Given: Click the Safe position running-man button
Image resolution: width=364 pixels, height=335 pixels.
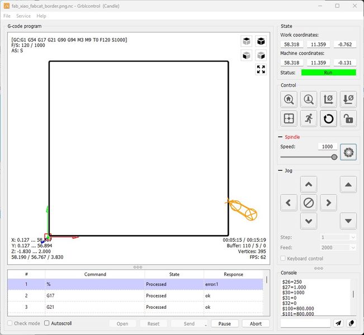Looking at the screenshot, I should click(309, 118).
